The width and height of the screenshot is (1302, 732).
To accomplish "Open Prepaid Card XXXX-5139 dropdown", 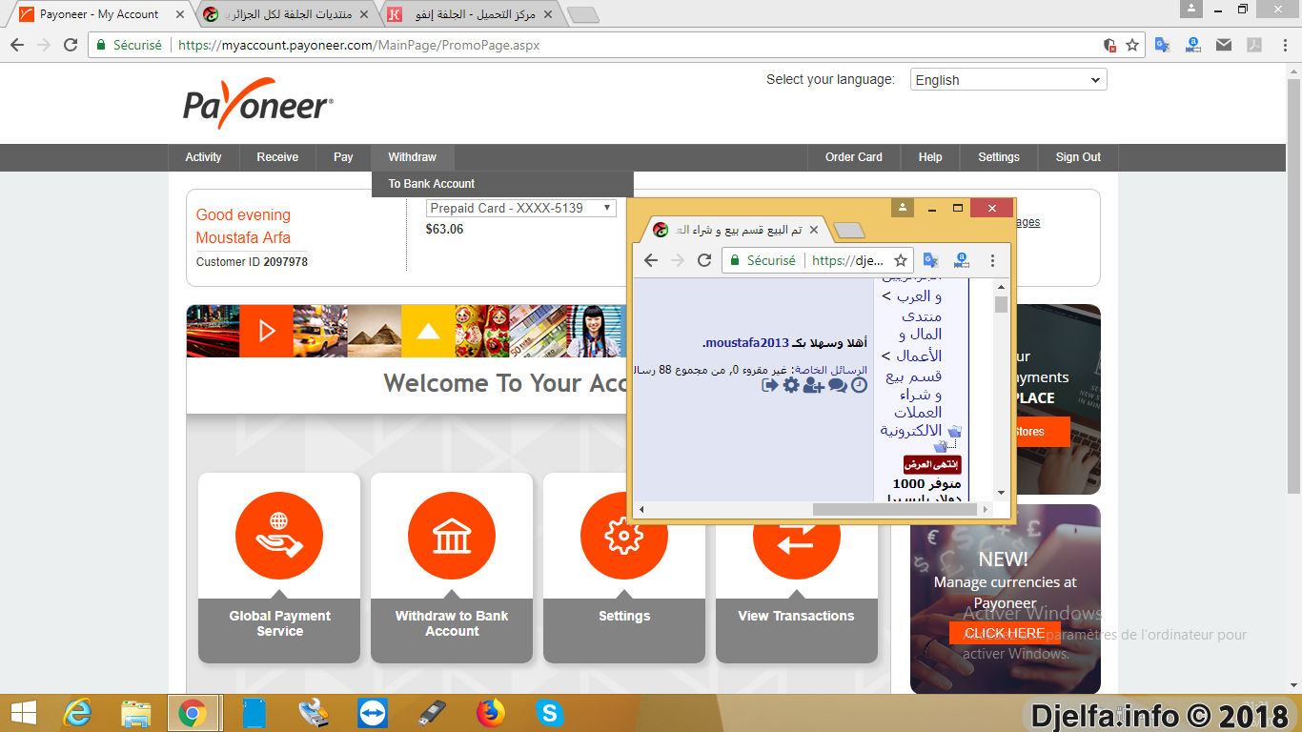I will coord(521,208).
